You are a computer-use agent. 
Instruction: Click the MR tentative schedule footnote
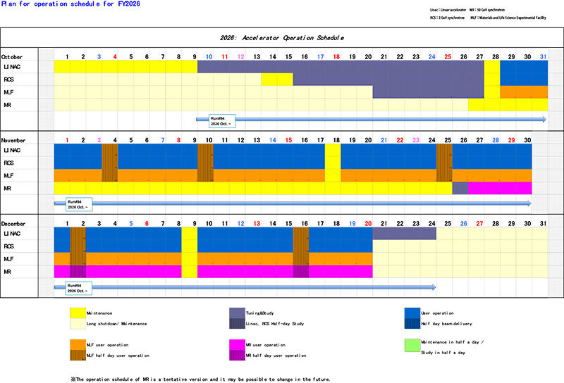tap(200, 379)
